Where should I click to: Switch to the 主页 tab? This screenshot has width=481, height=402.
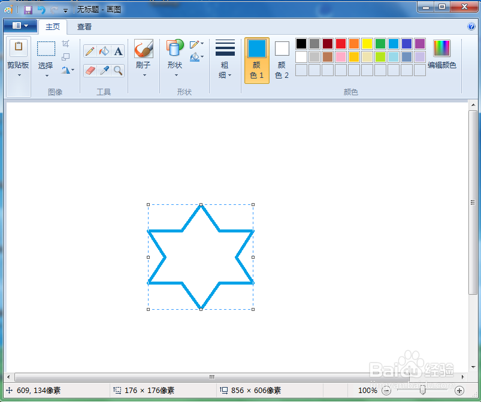[53, 27]
